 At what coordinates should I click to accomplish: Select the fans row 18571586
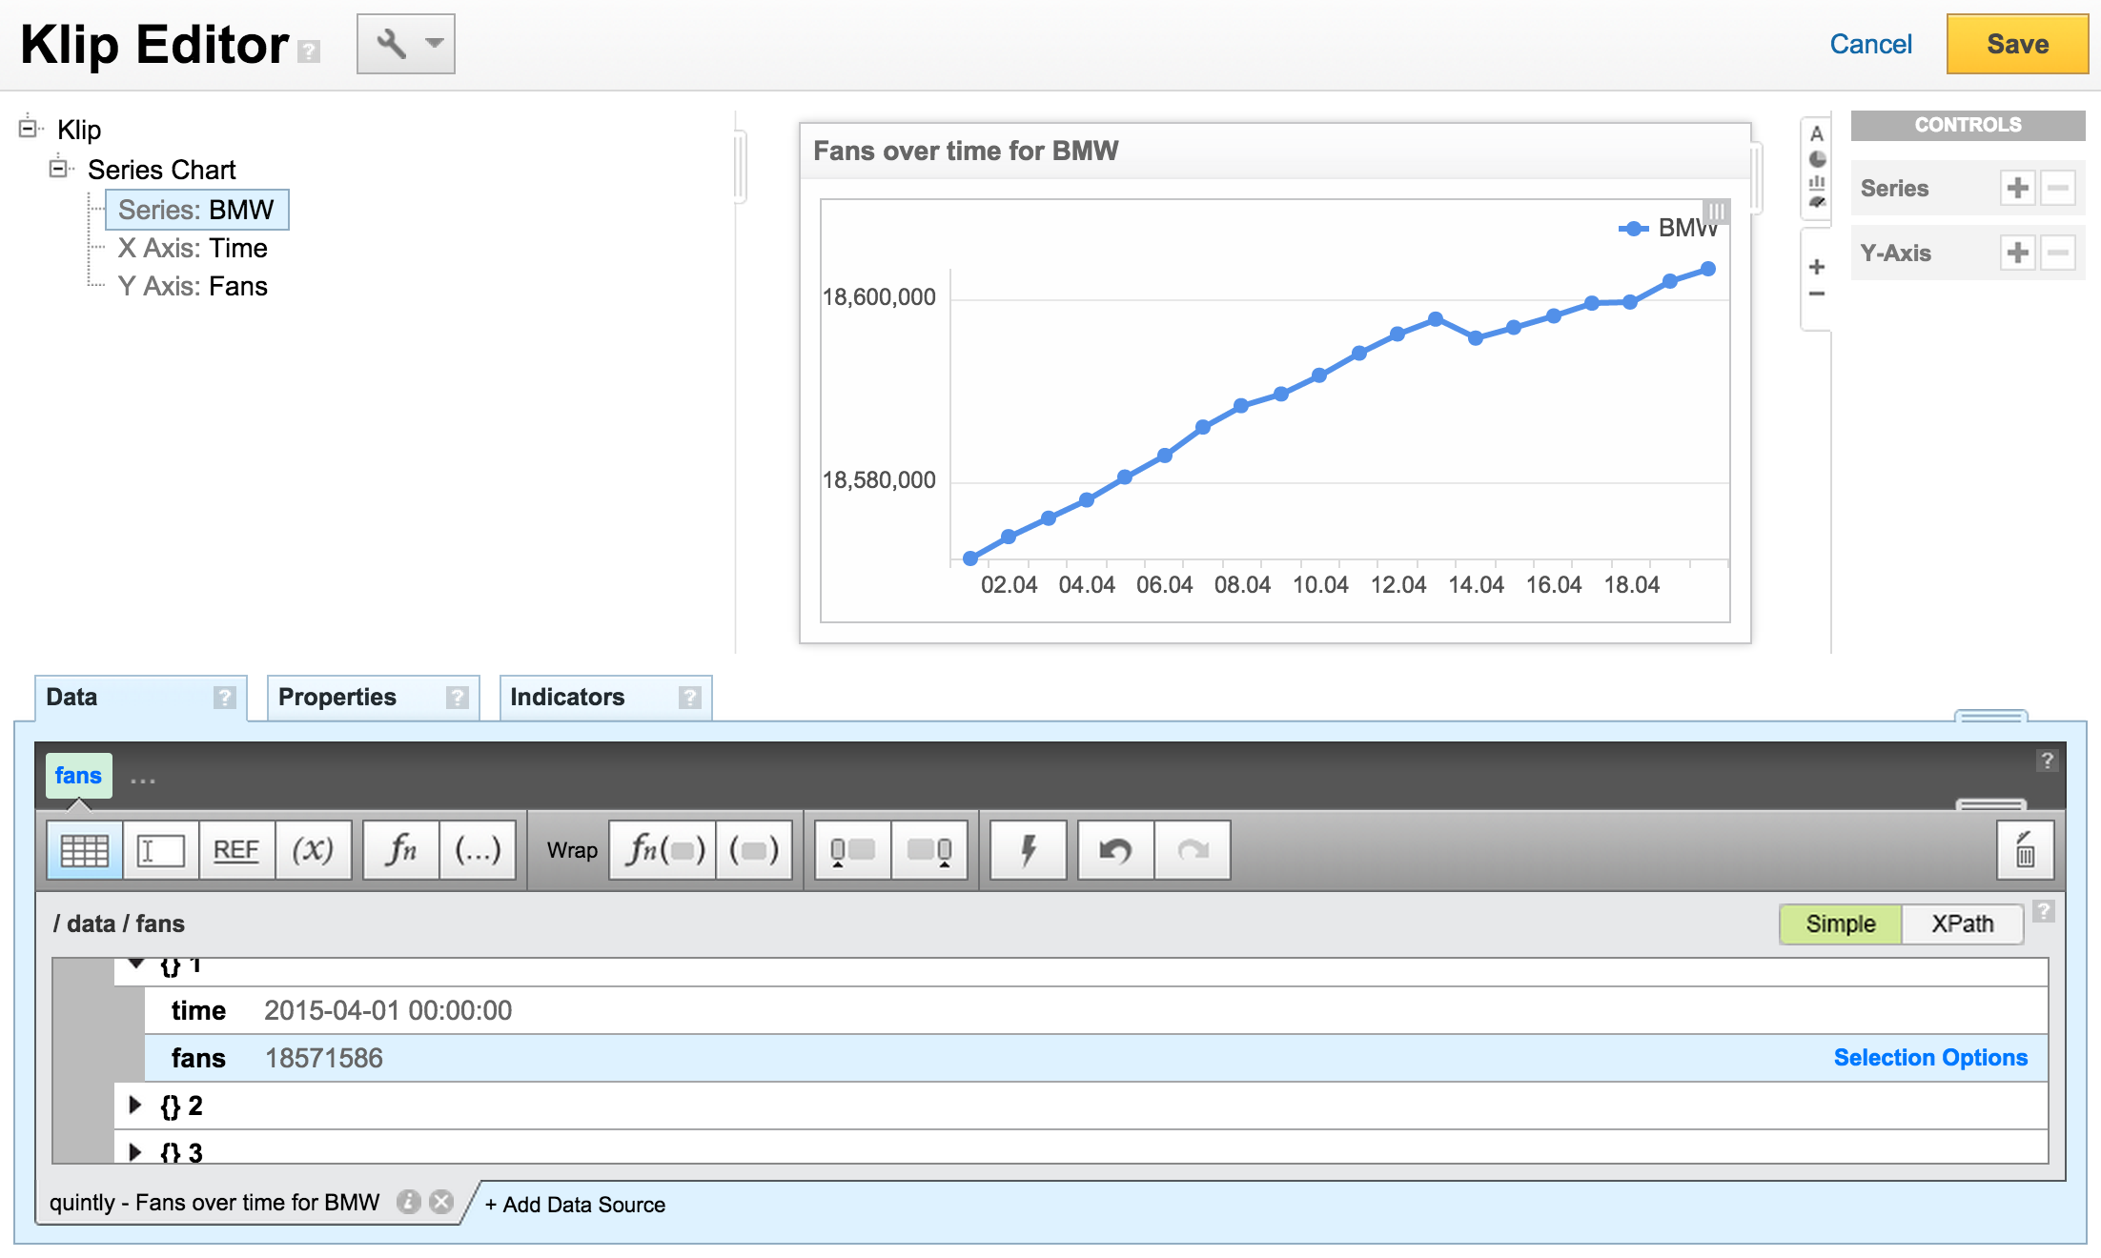pos(1095,1058)
